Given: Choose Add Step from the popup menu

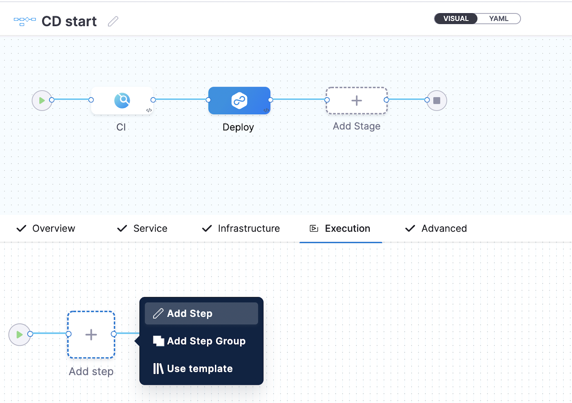Looking at the screenshot, I should (x=189, y=313).
